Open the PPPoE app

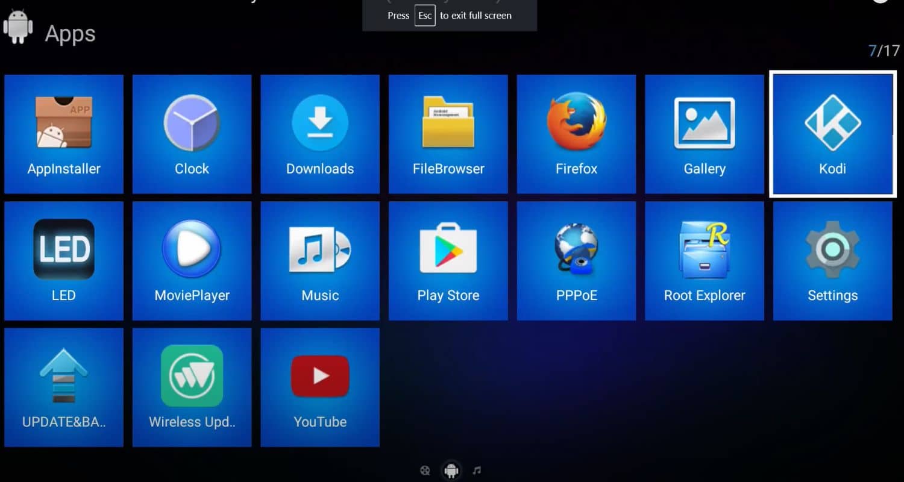click(x=577, y=261)
